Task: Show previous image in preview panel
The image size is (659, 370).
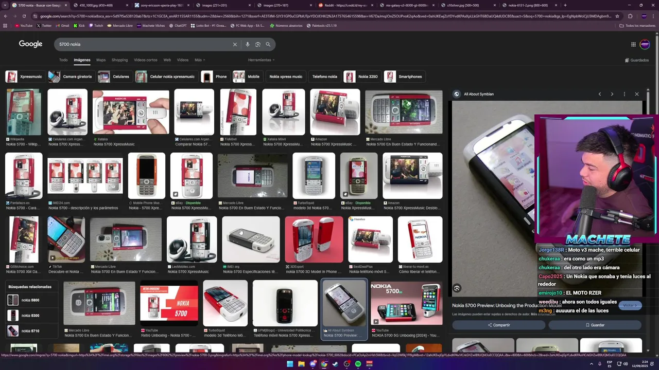Action: tap(599, 94)
